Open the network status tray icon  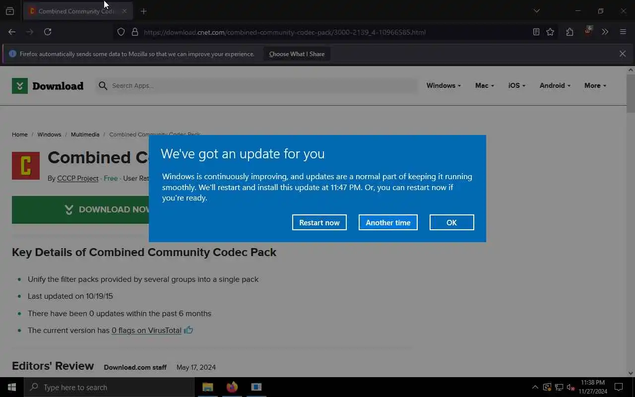click(x=559, y=387)
